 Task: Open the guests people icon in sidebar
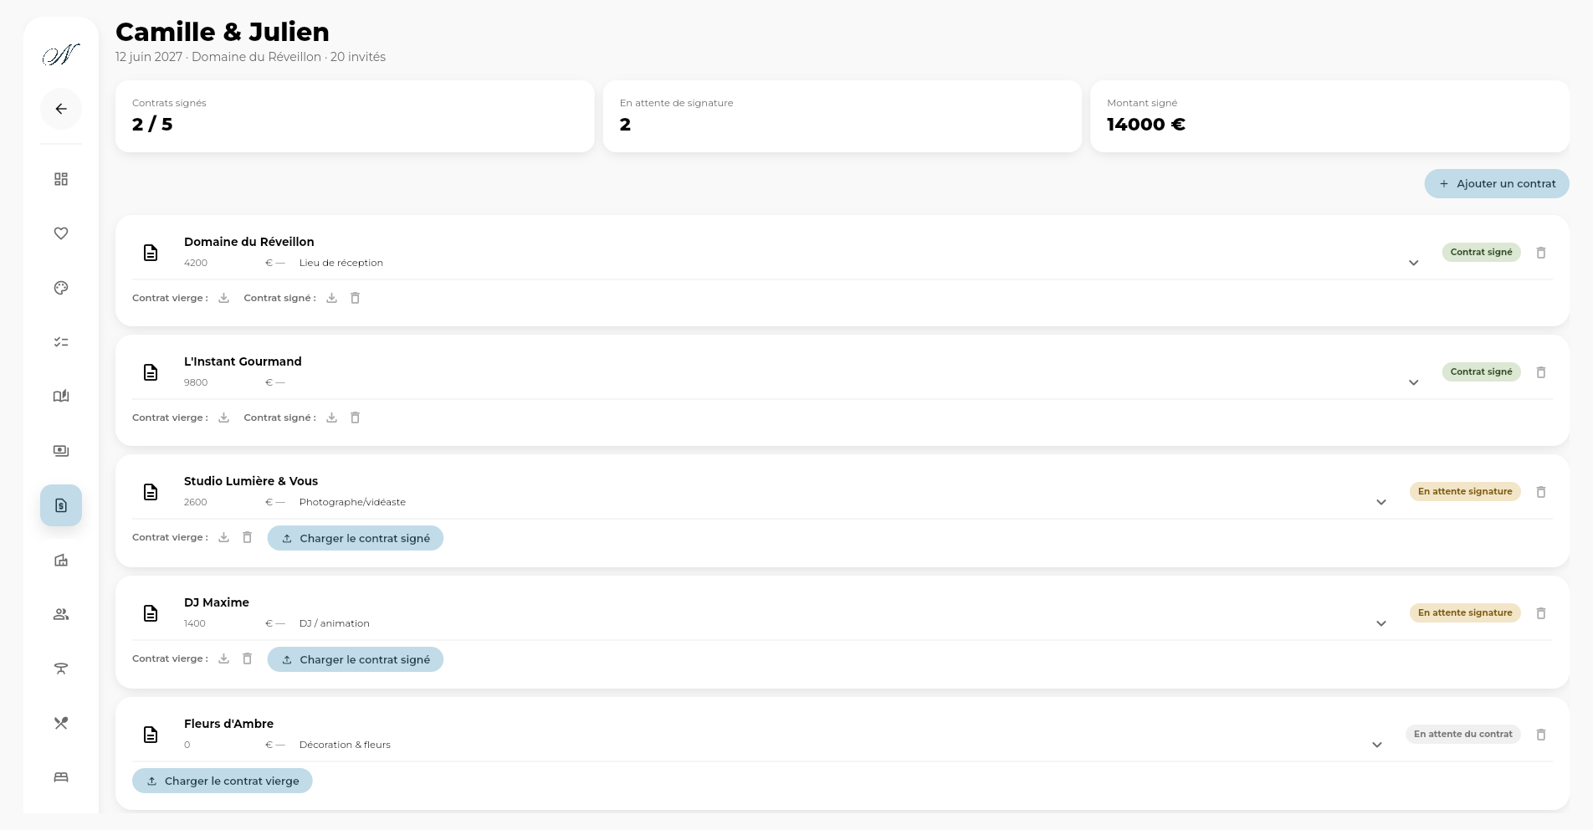tap(61, 614)
